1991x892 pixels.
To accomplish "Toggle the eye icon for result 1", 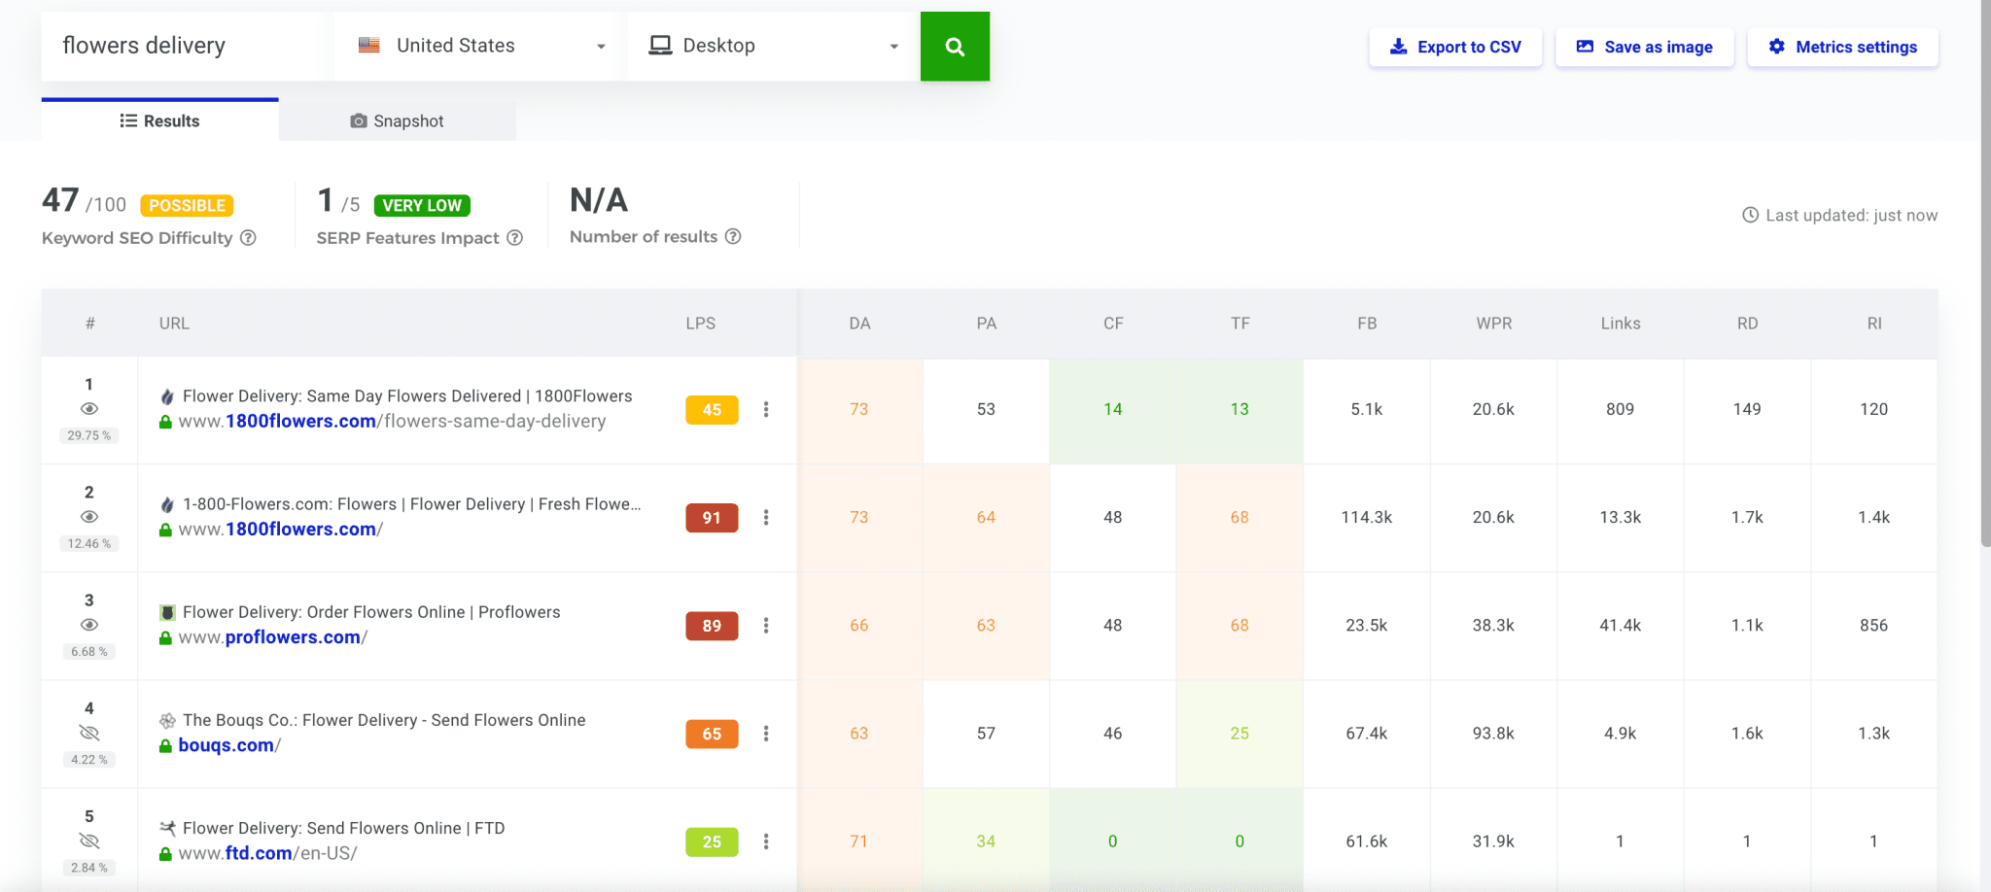I will click(89, 409).
